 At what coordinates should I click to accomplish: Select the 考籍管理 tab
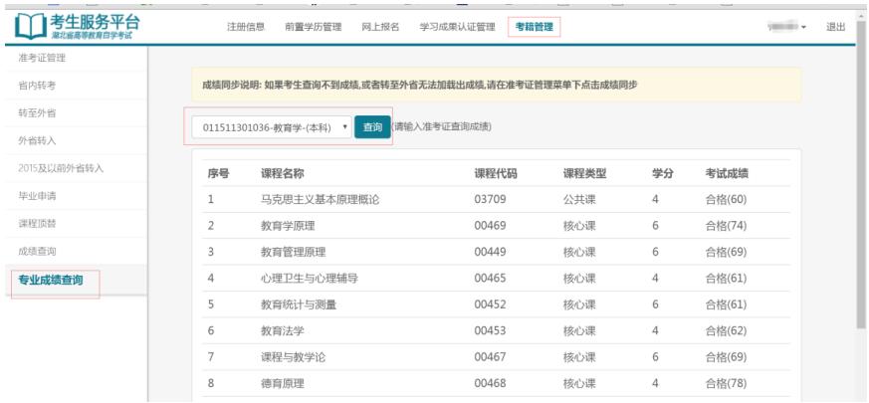(x=534, y=27)
